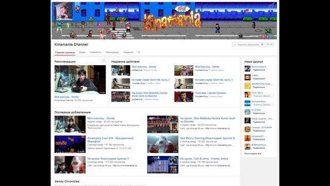Open the Dendy Legends channel name link

coord(262,119)
